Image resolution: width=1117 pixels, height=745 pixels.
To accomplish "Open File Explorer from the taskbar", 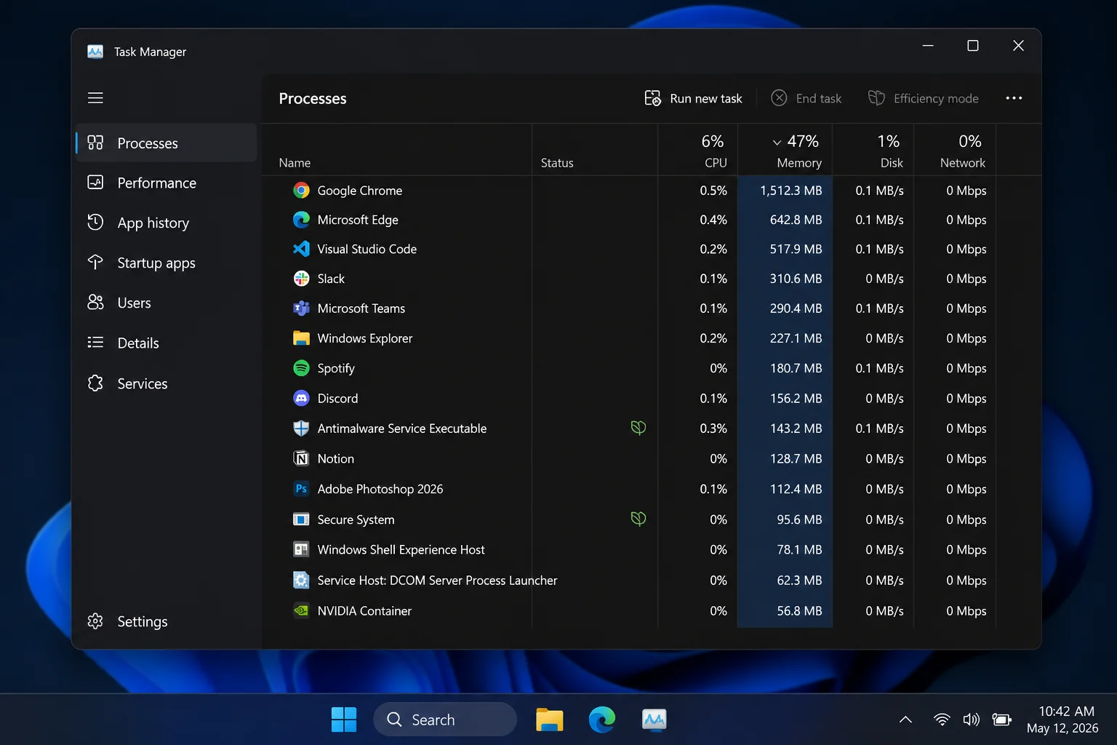I will [x=550, y=720].
